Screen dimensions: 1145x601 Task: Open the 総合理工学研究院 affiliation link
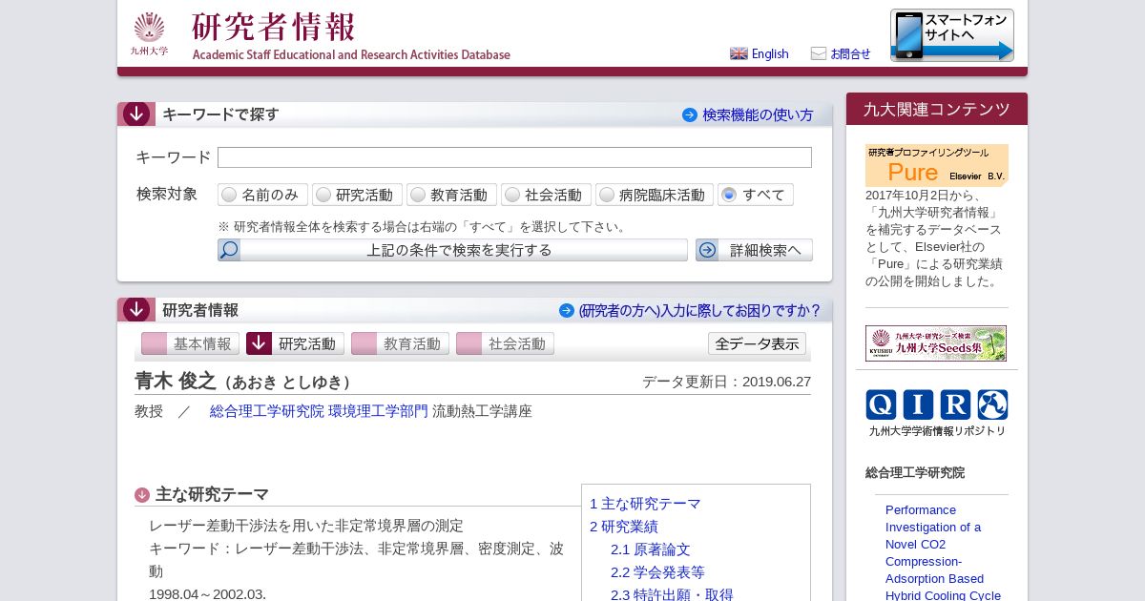(x=267, y=411)
